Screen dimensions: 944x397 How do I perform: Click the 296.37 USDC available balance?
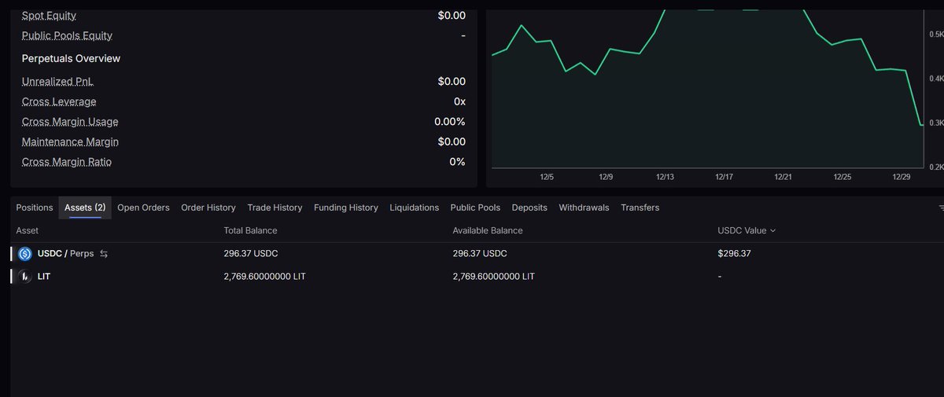[x=480, y=254]
